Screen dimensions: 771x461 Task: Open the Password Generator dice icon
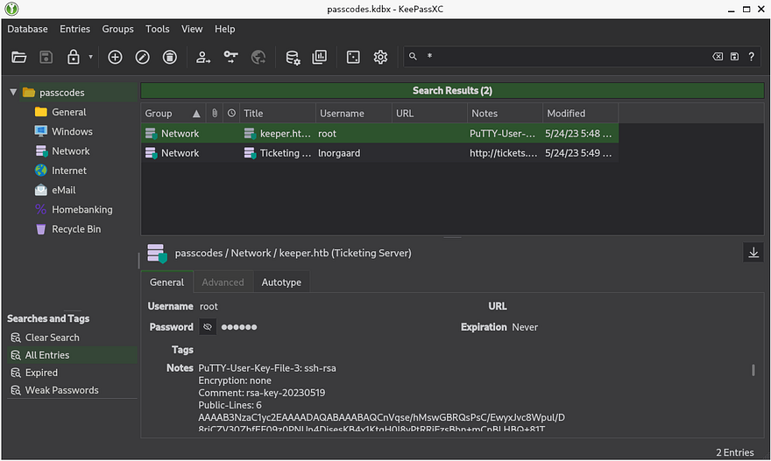coord(353,57)
